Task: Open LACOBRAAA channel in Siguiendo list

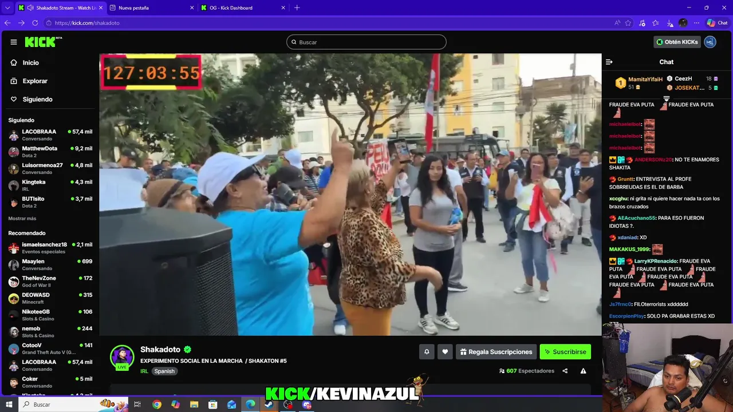Action: tap(50, 135)
